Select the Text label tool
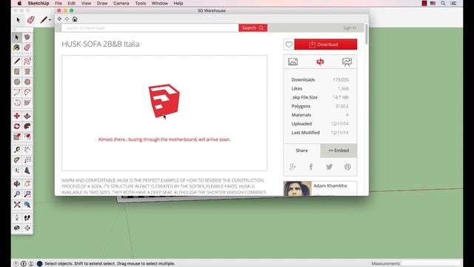The height and width of the screenshot is (267, 474). click(27, 160)
